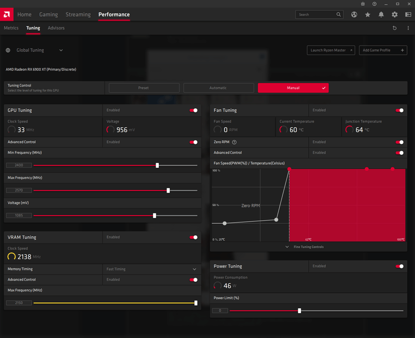
Task: Click the bug report icon
Action: [x=362, y=4]
